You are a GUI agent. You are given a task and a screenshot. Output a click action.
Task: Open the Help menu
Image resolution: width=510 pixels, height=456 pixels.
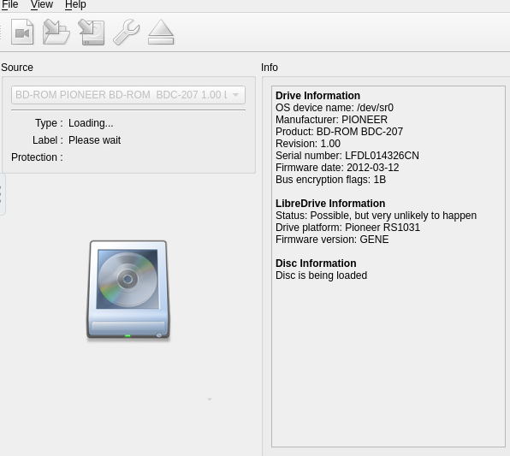(x=75, y=4)
